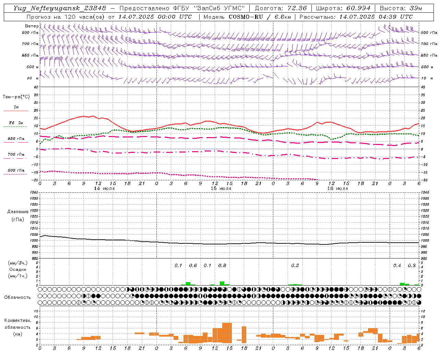This screenshot has width=439, height=351.
Task: Click the Высота: 39м value
Action: coord(401,8)
